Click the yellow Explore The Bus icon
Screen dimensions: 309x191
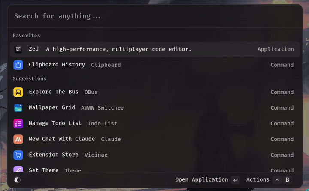coord(18,92)
